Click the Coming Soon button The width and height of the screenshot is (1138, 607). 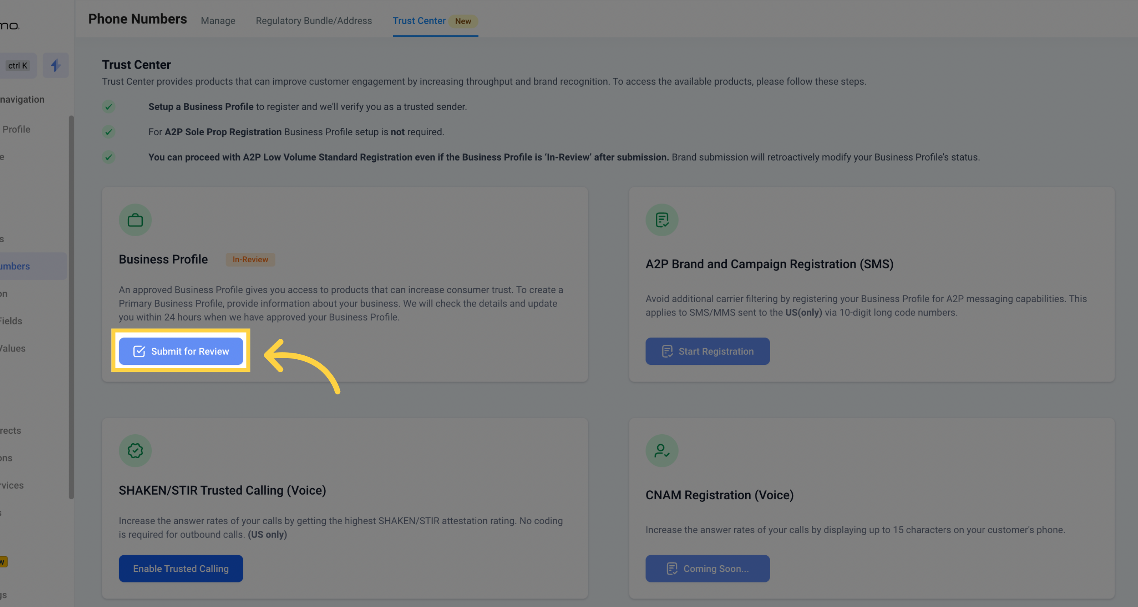707,569
